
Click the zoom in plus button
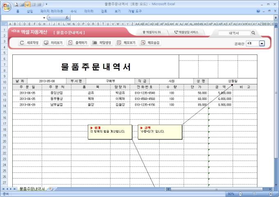[x=271, y=194]
